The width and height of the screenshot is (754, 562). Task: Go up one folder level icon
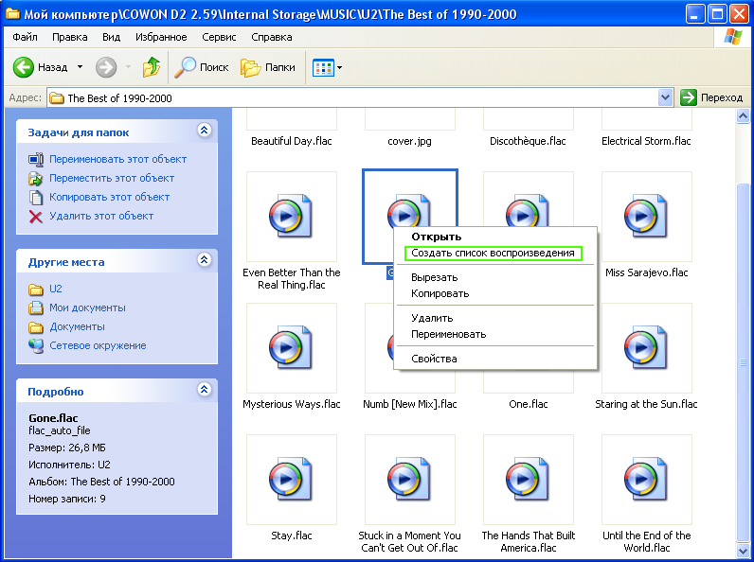[x=151, y=67]
